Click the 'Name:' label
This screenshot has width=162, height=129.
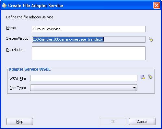[x=11, y=28]
